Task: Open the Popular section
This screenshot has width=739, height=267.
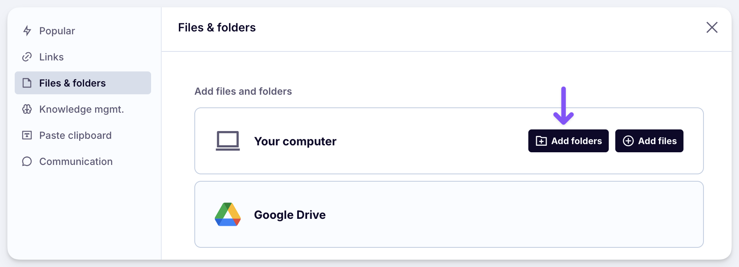Action: tap(57, 31)
